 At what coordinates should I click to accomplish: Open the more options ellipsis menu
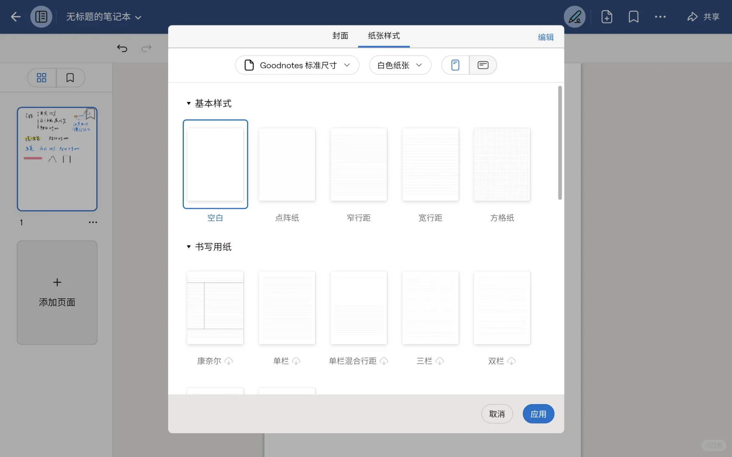coord(660,17)
